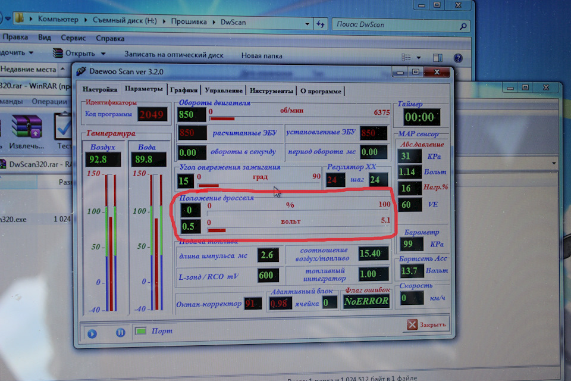The height and width of the screenshot is (381, 571).
Task: Click the Воздух temperature gauge column
Action: pyautogui.click(x=111, y=242)
